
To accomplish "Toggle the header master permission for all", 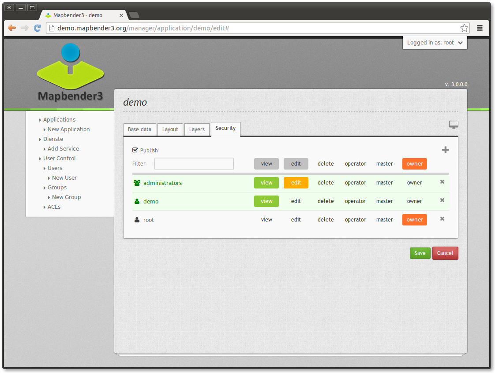I will (x=385, y=164).
